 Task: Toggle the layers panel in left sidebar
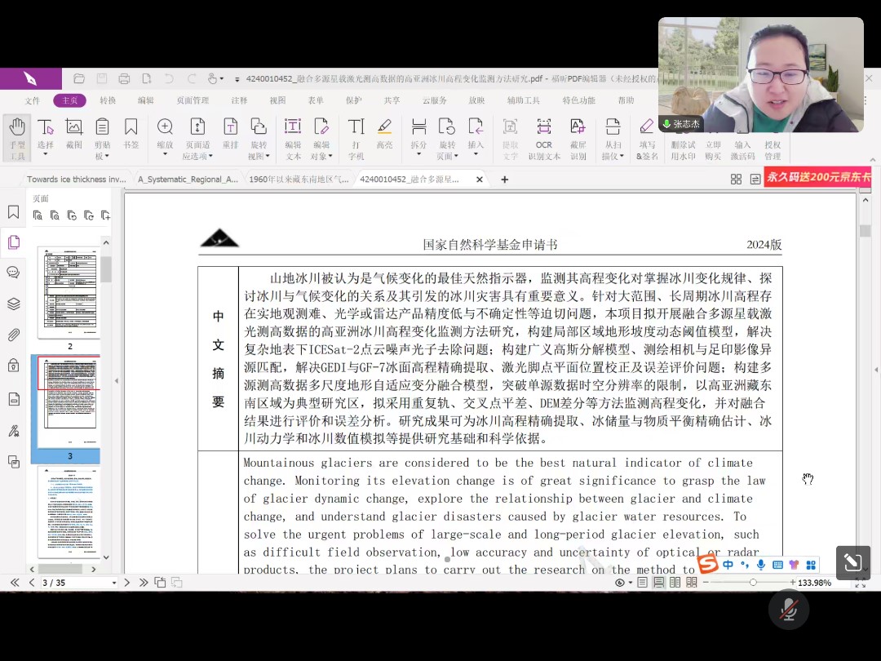[x=14, y=304]
